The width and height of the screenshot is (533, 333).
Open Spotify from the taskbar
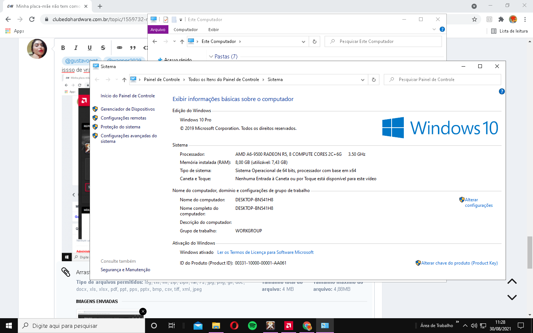tap(252, 326)
